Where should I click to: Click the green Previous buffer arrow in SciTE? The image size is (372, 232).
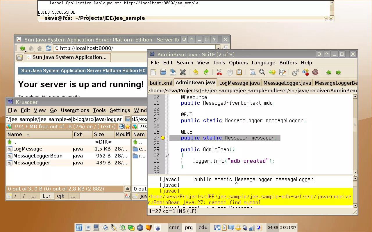click(329, 72)
